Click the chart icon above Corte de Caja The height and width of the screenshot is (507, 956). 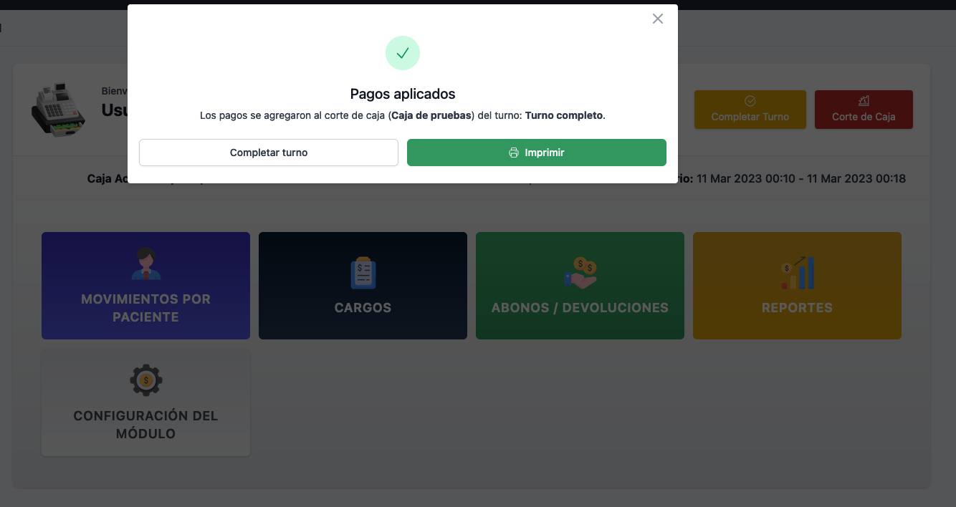[863, 101]
